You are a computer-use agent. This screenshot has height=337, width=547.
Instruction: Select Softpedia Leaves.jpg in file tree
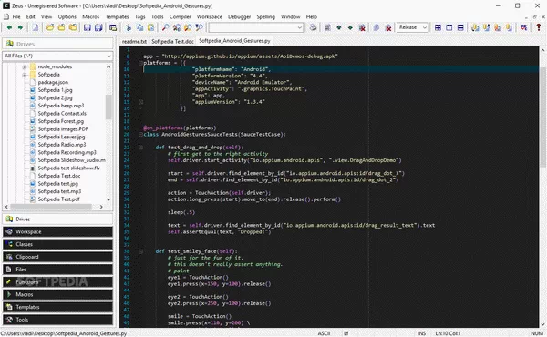coord(61,137)
